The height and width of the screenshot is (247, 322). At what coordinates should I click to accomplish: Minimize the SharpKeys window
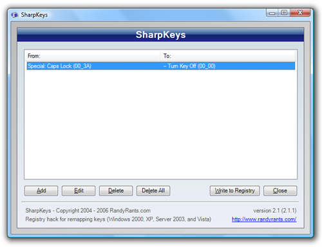[x=272, y=13]
